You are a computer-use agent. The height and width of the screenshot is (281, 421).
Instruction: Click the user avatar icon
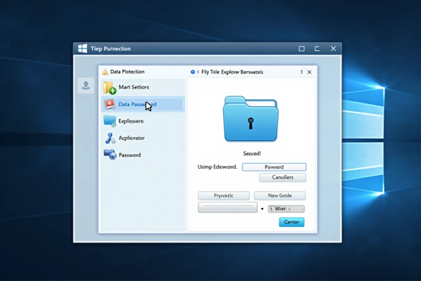coord(86,85)
